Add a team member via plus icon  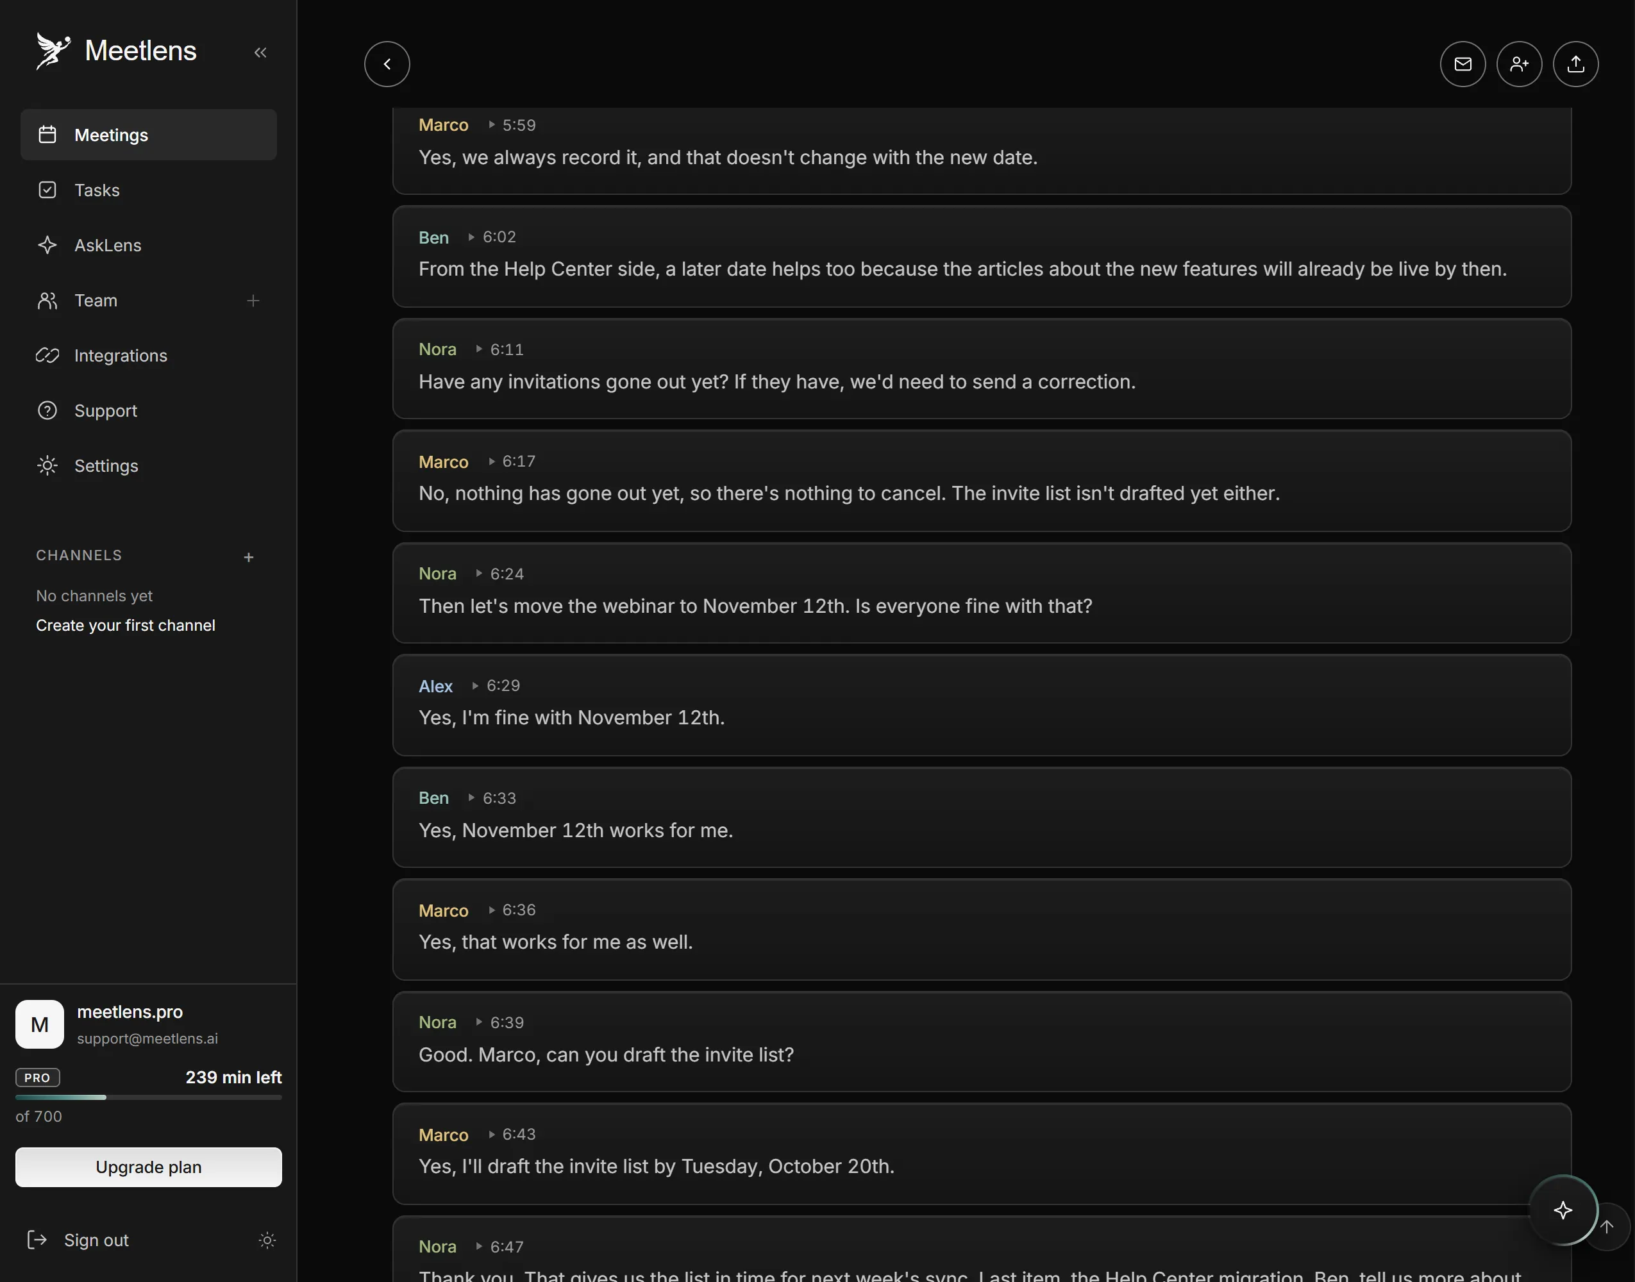coord(253,300)
